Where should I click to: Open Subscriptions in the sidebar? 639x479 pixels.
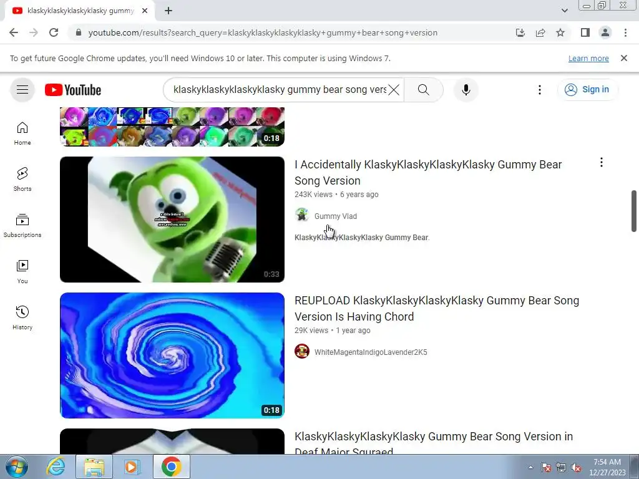tap(22, 226)
